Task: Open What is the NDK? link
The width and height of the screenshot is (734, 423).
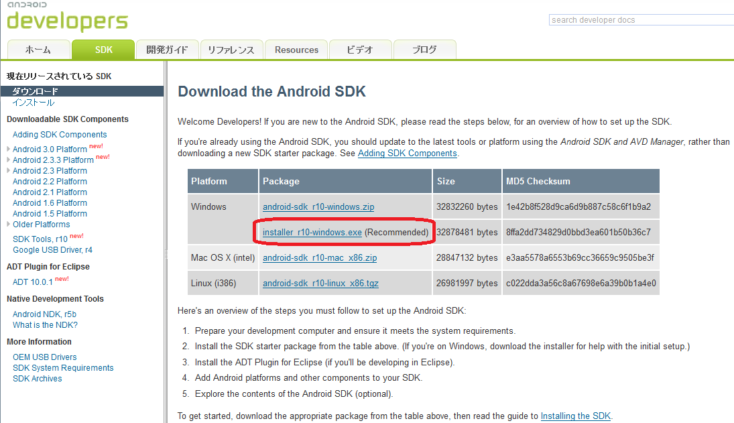Action: (x=45, y=325)
